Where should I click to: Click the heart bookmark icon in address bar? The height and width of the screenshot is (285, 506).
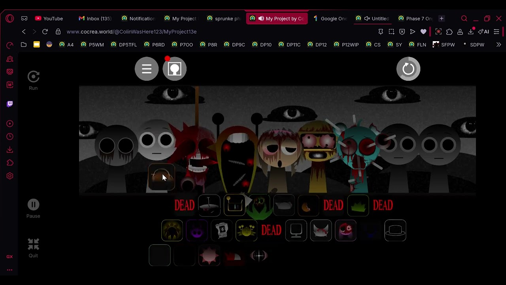click(x=423, y=32)
